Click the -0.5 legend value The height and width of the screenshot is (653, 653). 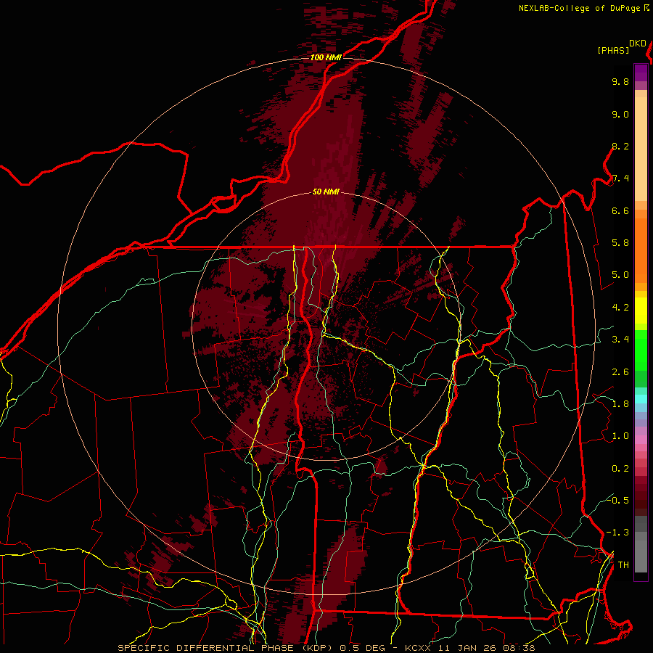[617, 500]
